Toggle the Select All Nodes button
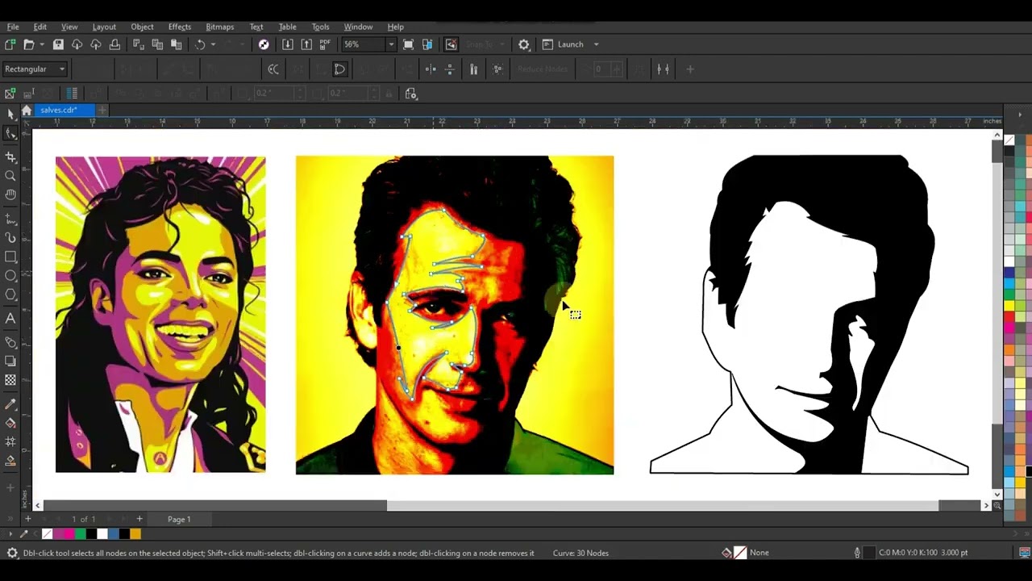Image resolution: width=1032 pixels, height=581 pixels. [497, 69]
